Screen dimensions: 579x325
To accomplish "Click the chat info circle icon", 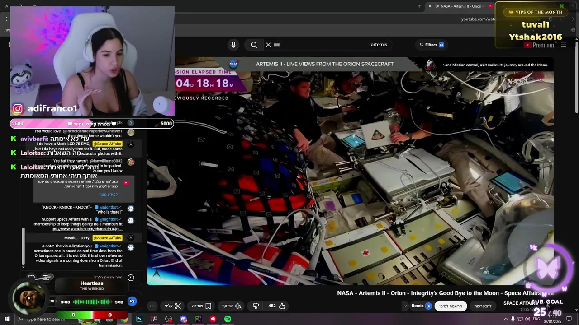I will coord(131,278).
